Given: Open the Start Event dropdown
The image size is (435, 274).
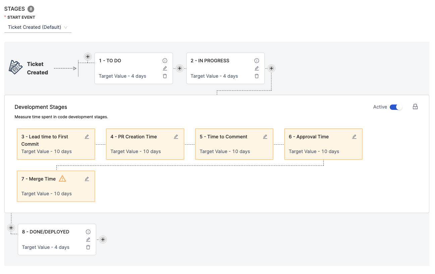Looking at the screenshot, I should pyautogui.click(x=38, y=27).
